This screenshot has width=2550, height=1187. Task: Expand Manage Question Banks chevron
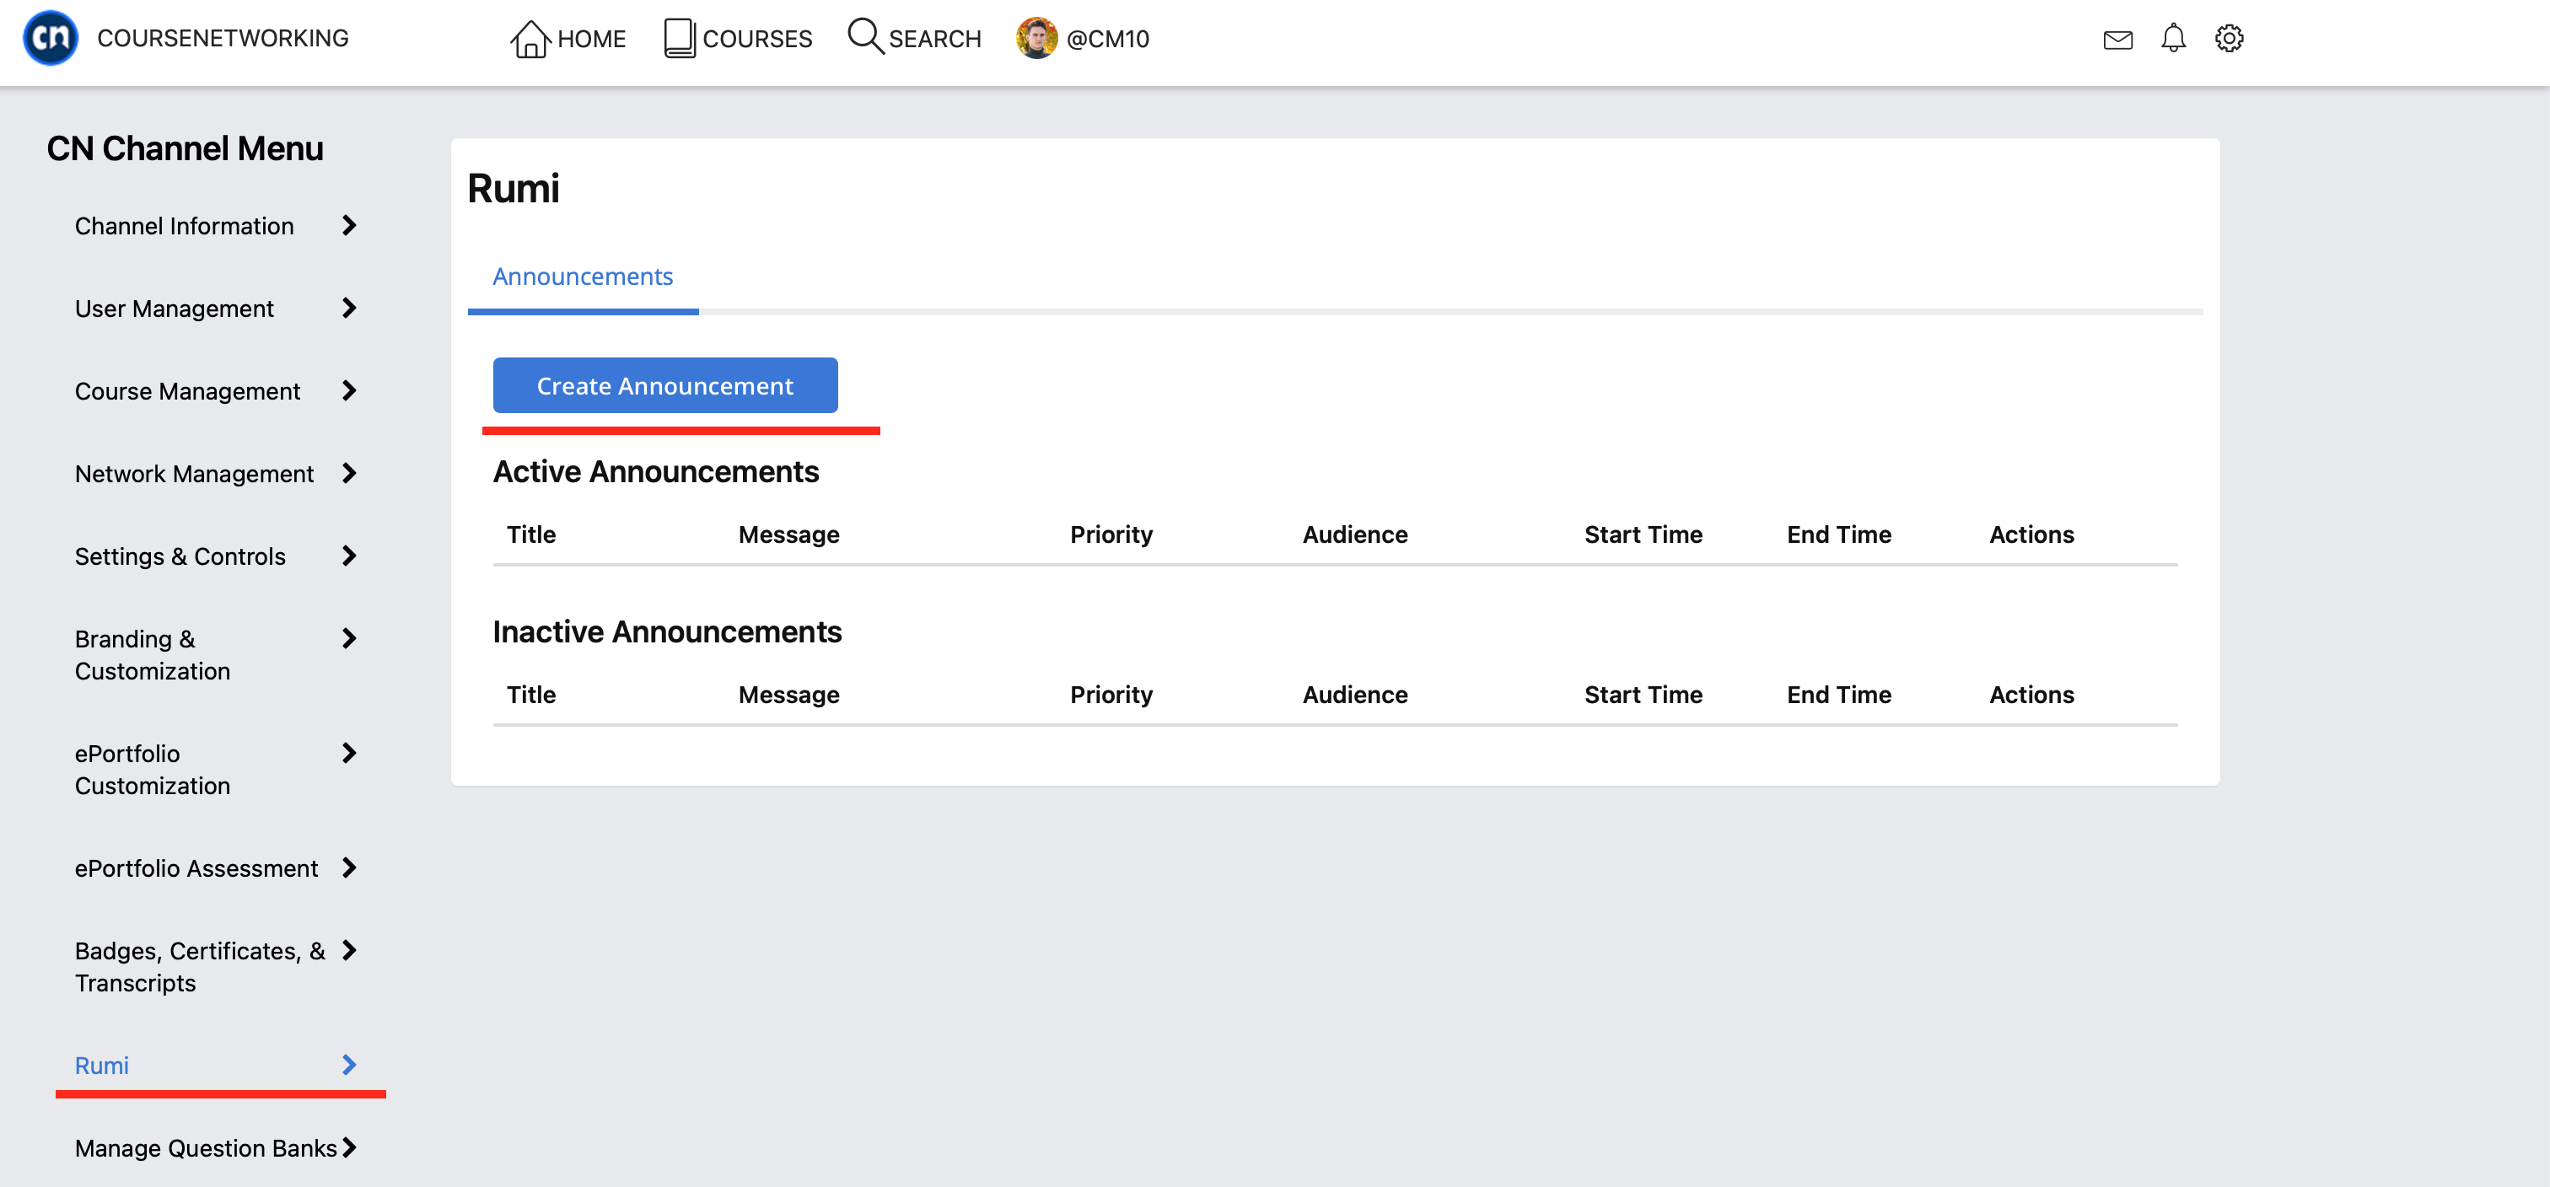click(x=348, y=1147)
